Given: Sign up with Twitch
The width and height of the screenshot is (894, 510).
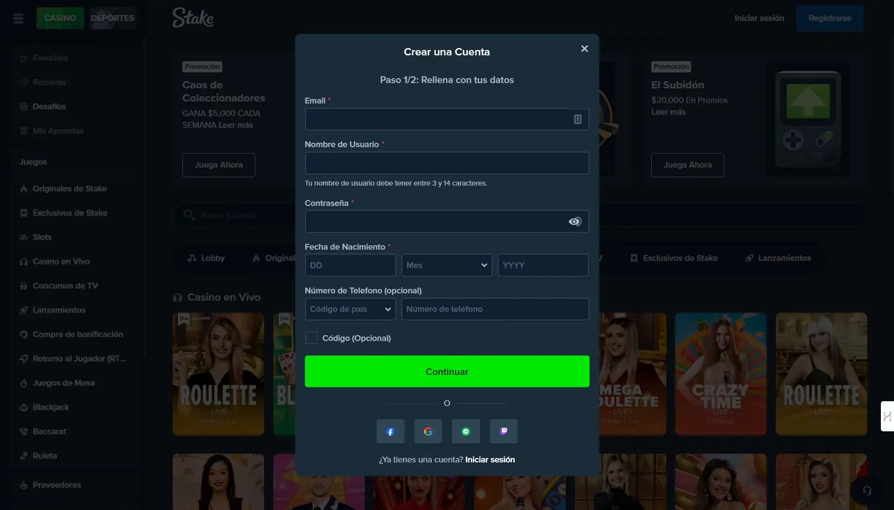Looking at the screenshot, I should point(503,431).
